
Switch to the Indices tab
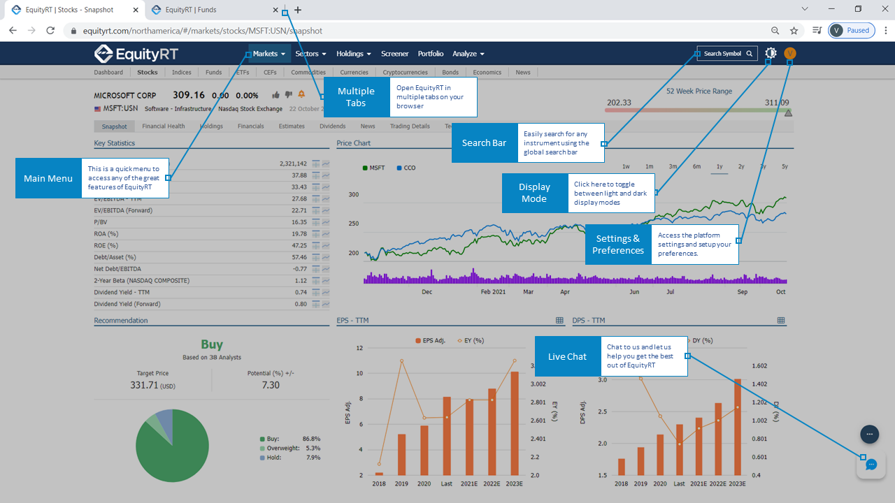pos(181,73)
